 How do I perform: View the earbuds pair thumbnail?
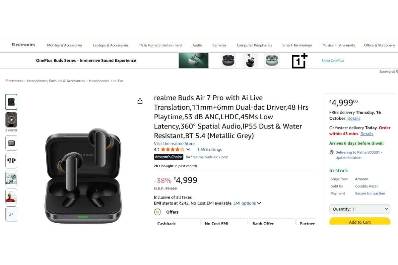tap(11, 161)
